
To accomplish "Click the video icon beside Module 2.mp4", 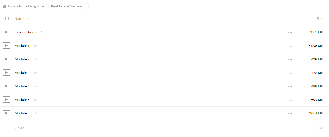I will (x=6, y=59).
